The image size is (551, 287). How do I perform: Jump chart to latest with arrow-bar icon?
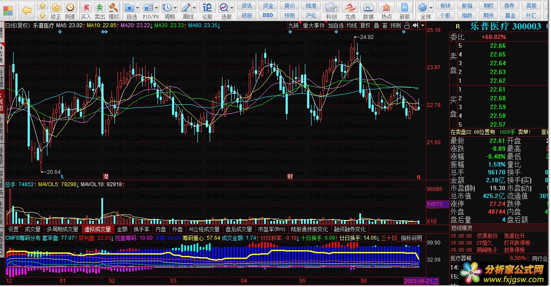point(415,25)
